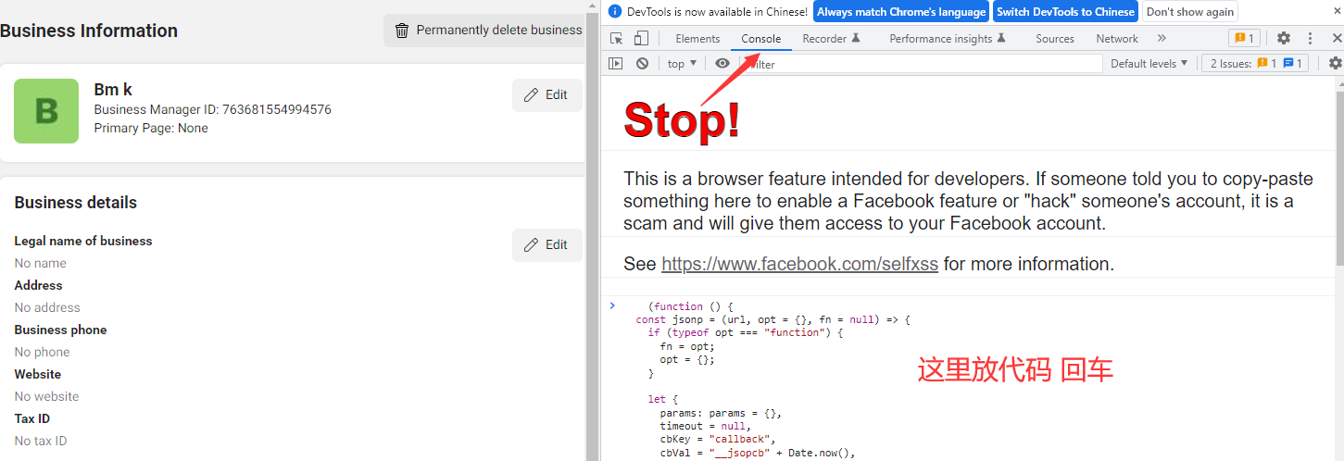Click the Don't show again button
The image size is (1344, 461).
pyautogui.click(x=1189, y=12)
